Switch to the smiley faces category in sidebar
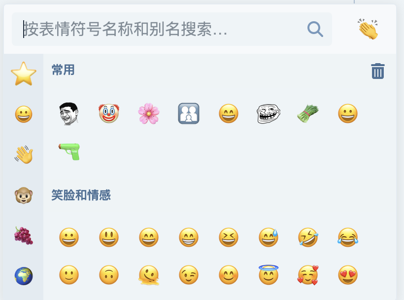This screenshot has width=404, height=300. pos(24,114)
